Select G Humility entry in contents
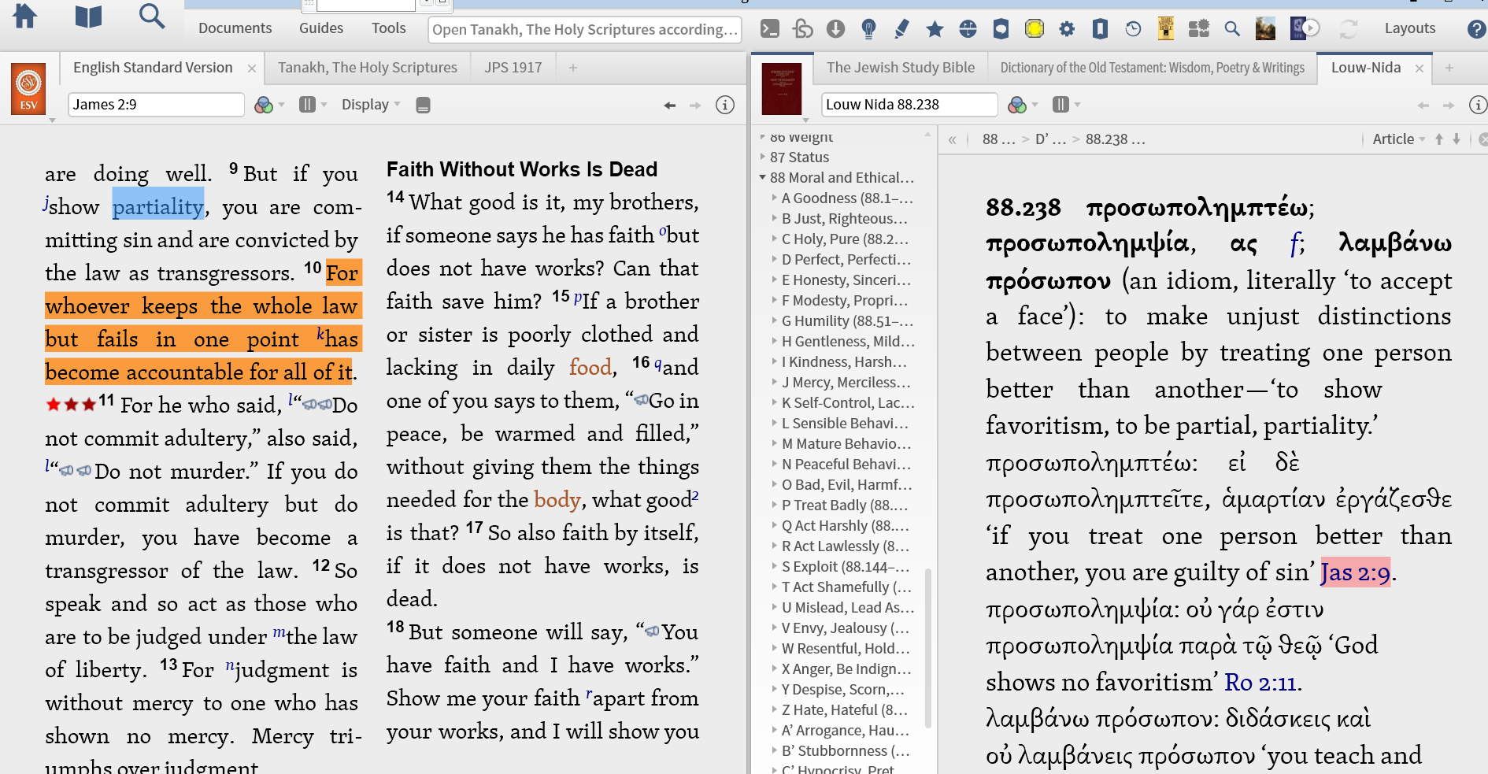 847,320
